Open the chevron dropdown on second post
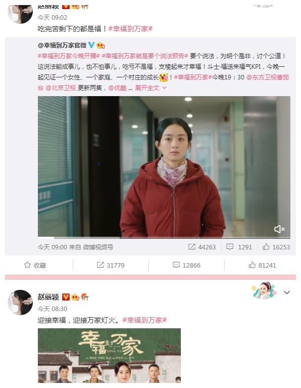The width and height of the screenshot is (301, 388). (x=287, y=292)
